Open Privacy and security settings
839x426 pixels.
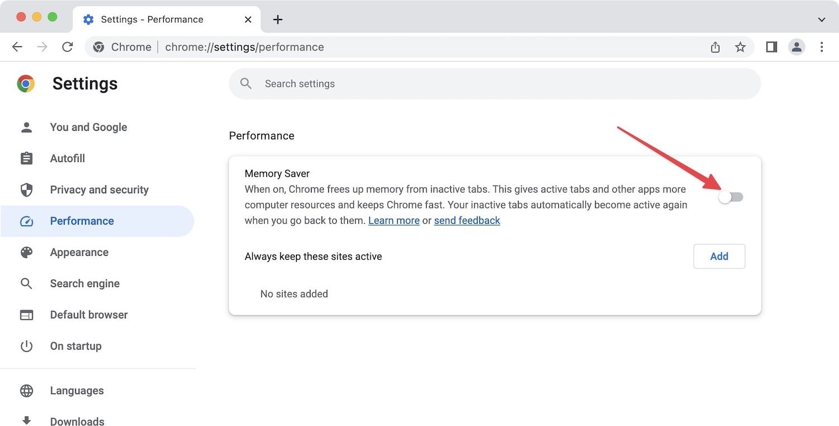click(x=99, y=190)
